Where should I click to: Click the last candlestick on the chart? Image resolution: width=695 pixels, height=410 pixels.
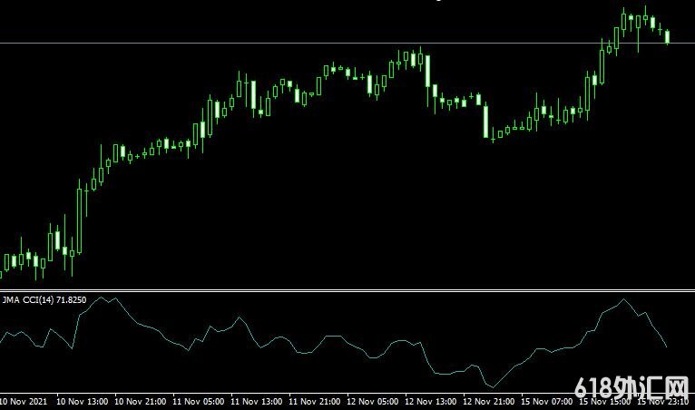668,37
